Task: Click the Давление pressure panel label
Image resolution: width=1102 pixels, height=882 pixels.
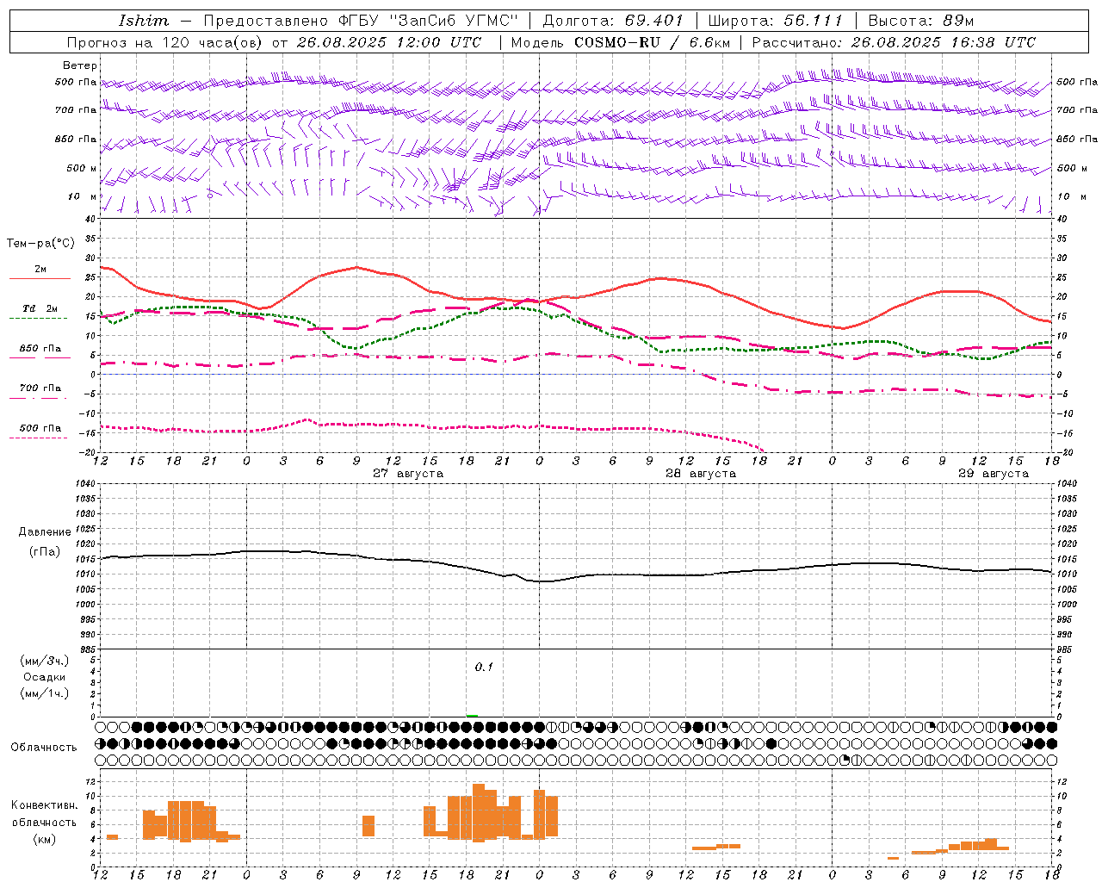Action: pyautogui.click(x=45, y=532)
